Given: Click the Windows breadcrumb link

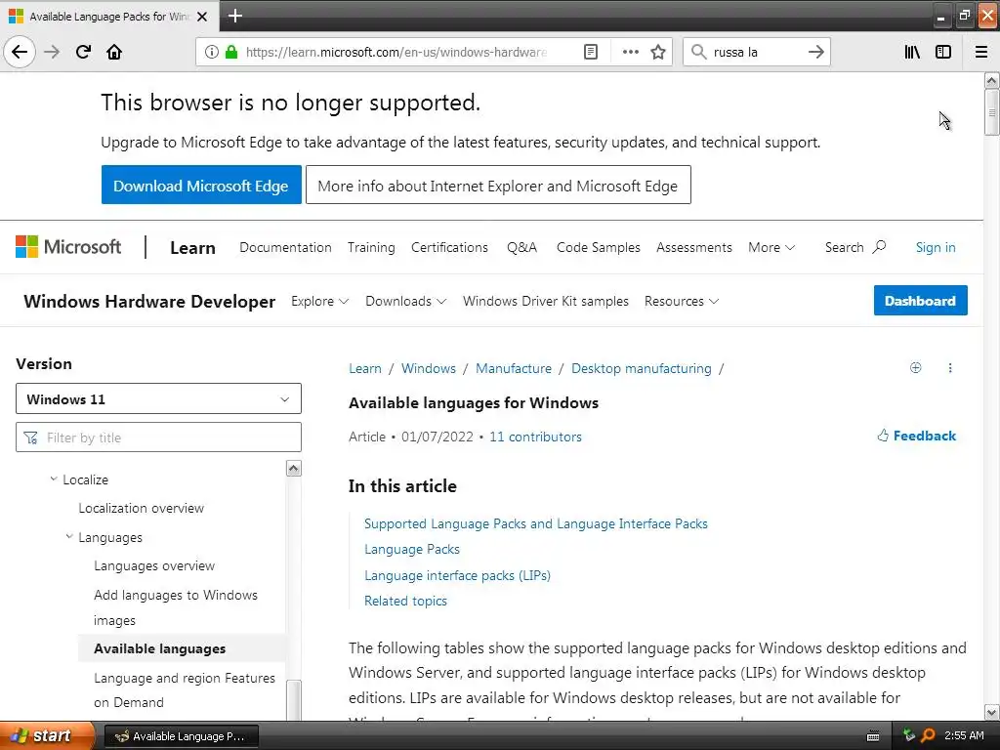Looking at the screenshot, I should [429, 368].
